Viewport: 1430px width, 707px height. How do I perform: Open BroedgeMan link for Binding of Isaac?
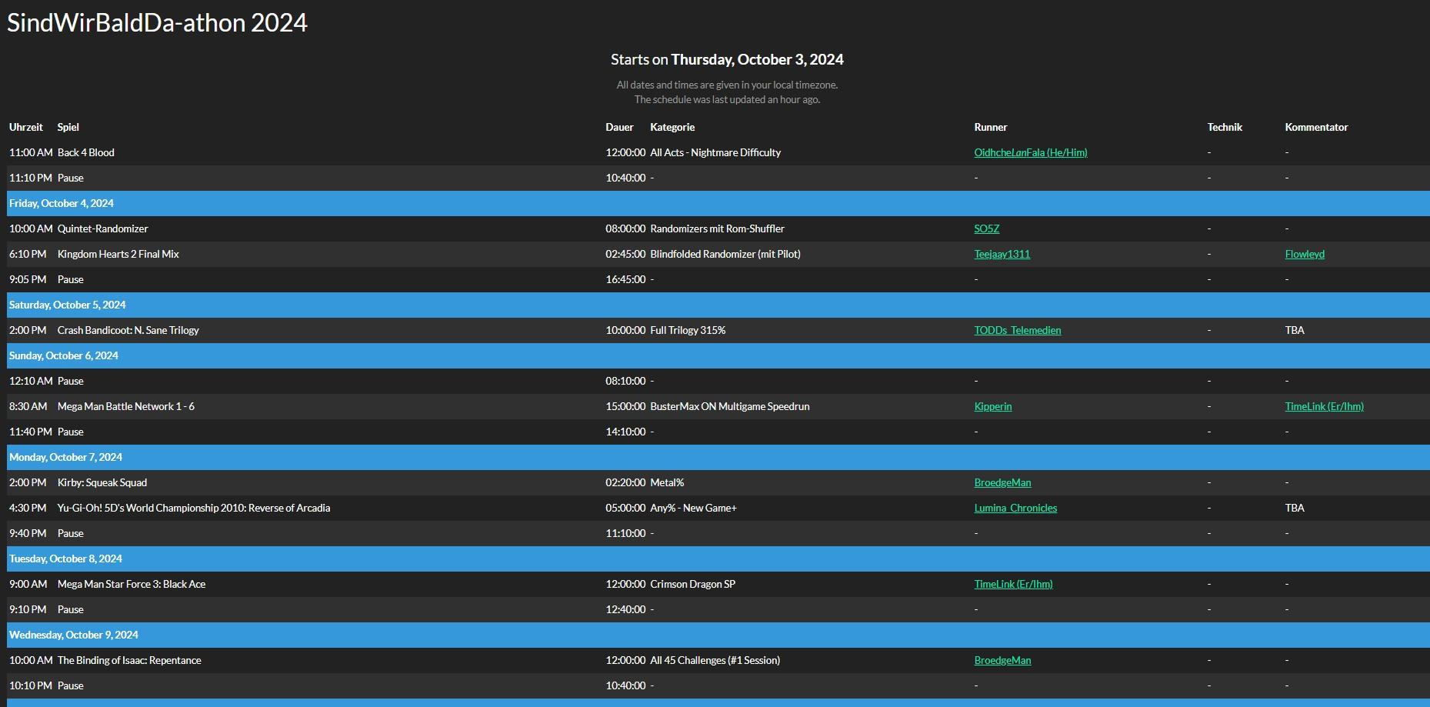1002,660
